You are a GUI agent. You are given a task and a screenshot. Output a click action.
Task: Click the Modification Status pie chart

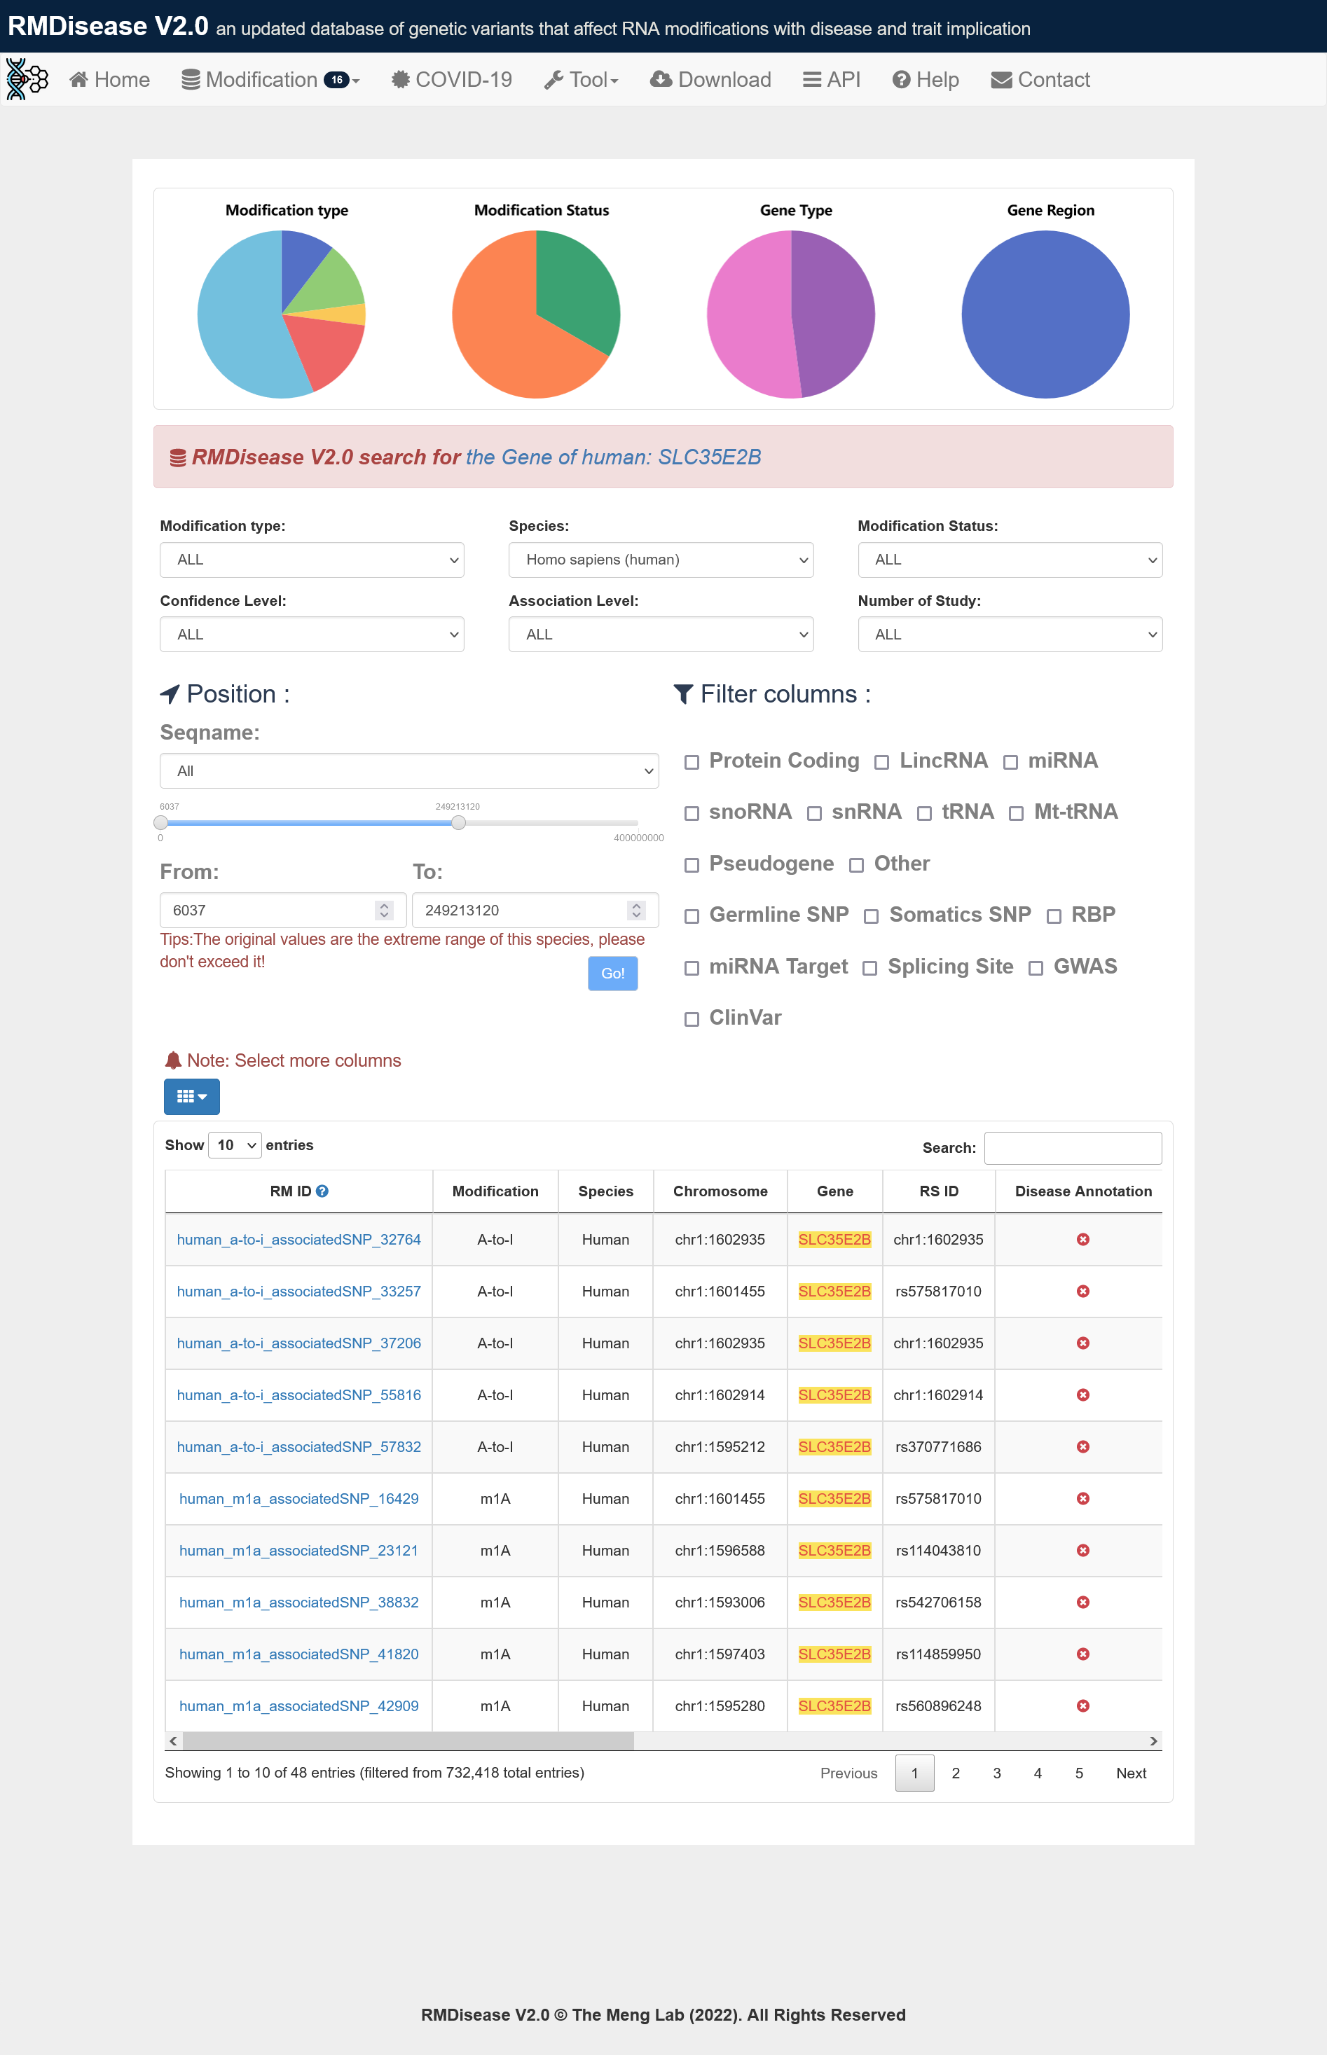pos(536,314)
